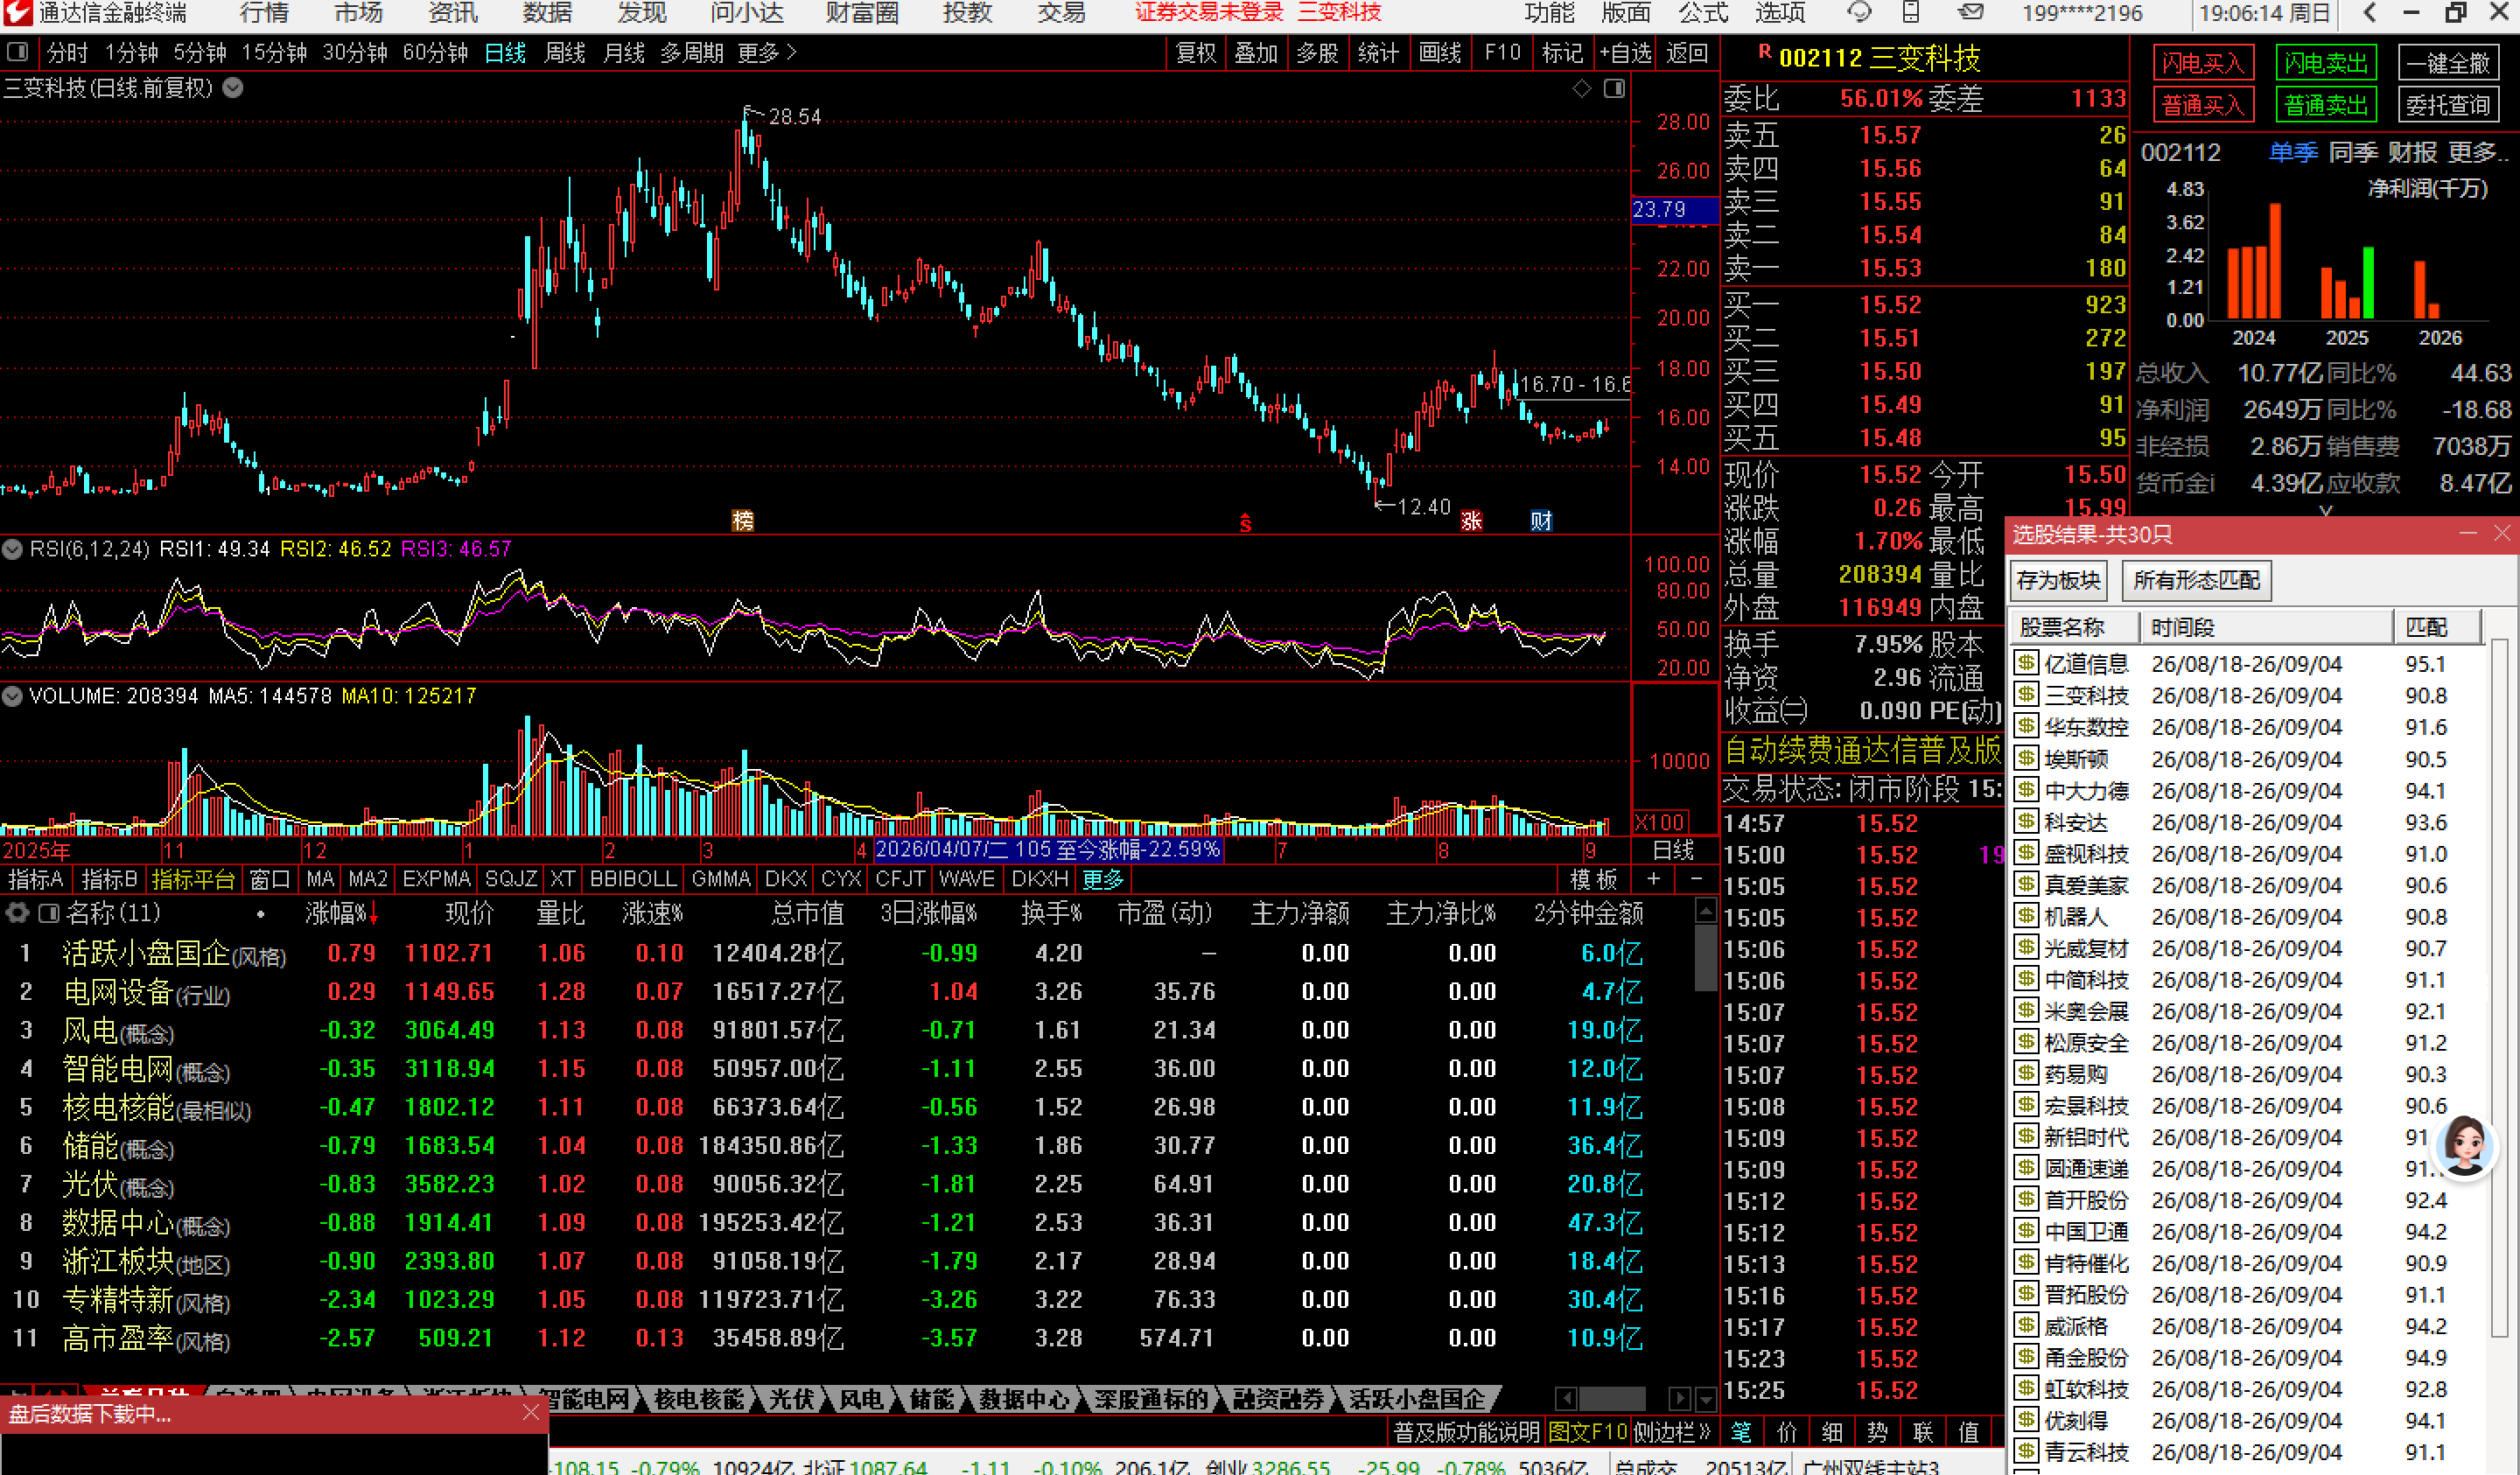
Task: Click the 2026/04/07 date marker on timeline
Action: pos(1048,850)
